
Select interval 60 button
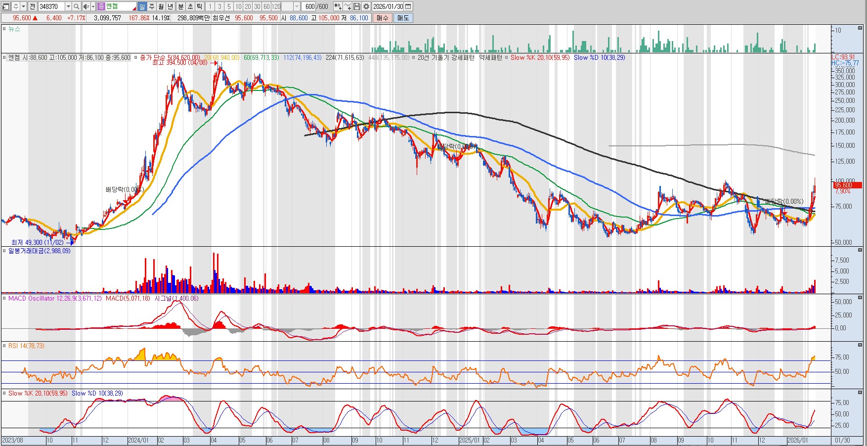[x=266, y=6]
